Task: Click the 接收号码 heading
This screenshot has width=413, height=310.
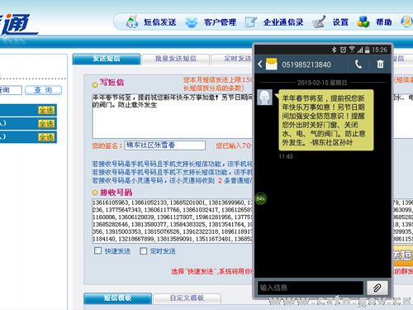Action: point(116,193)
